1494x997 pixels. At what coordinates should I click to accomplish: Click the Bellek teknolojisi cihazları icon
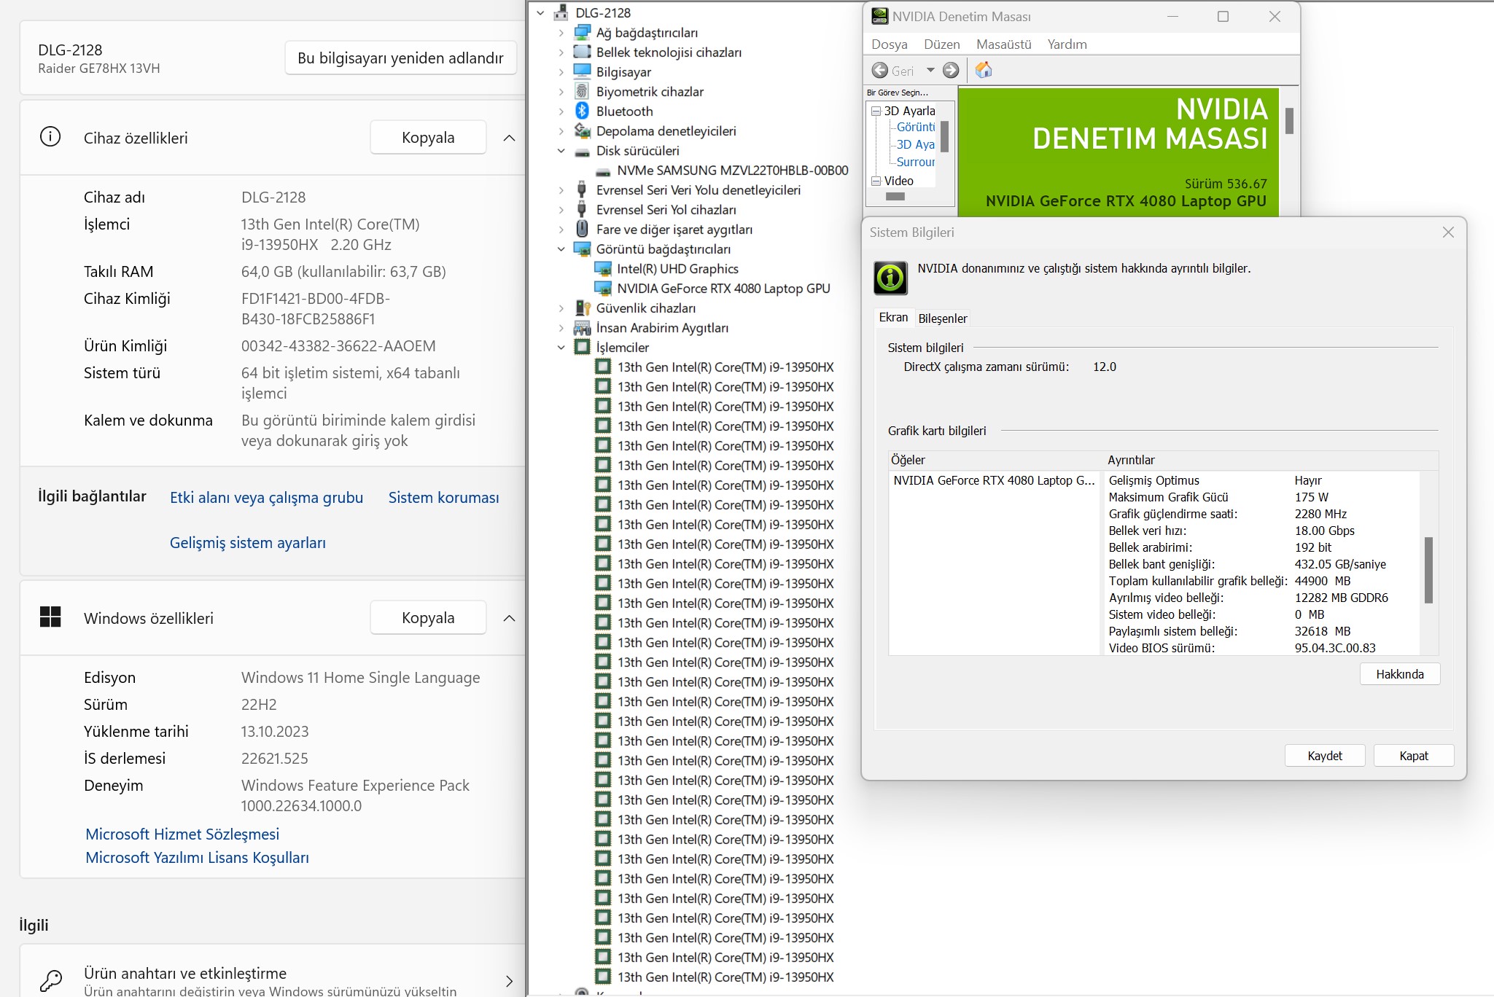coord(582,52)
